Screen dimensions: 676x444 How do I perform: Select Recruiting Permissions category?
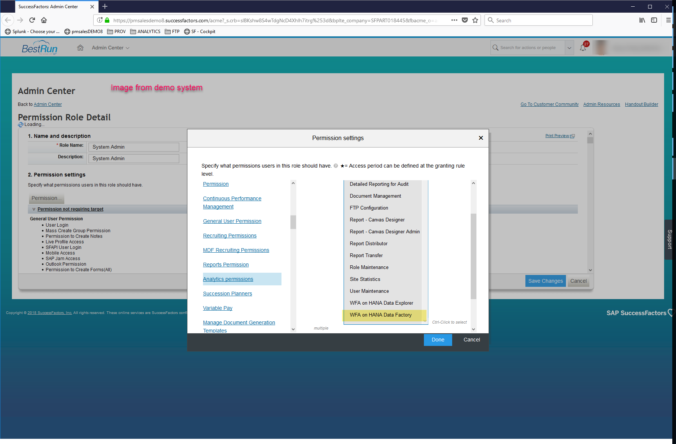230,236
